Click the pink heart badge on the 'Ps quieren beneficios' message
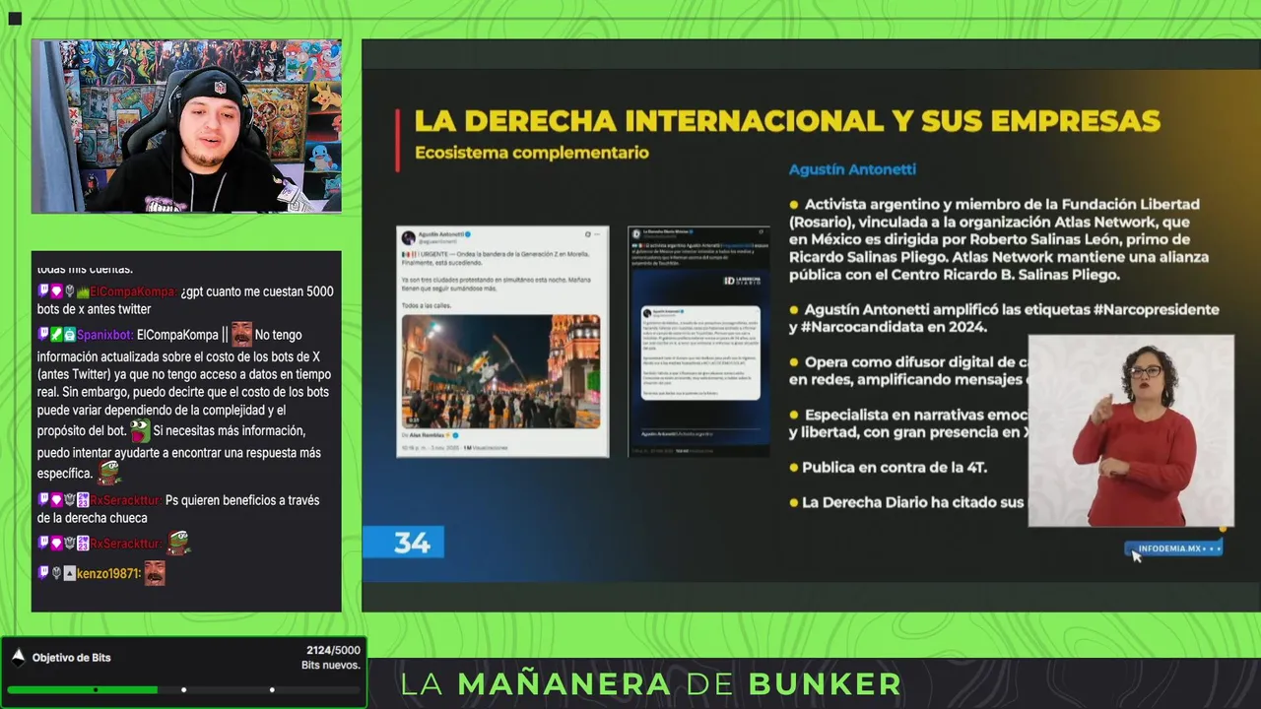The width and height of the screenshot is (1261, 709). tap(56, 500)
